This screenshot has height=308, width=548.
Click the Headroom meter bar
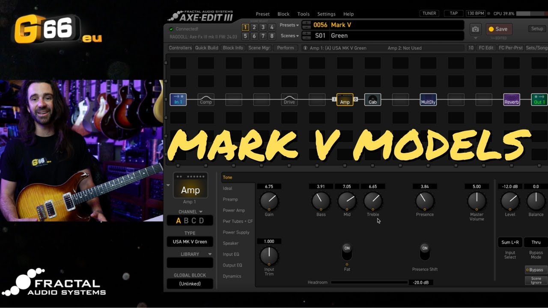369,282
